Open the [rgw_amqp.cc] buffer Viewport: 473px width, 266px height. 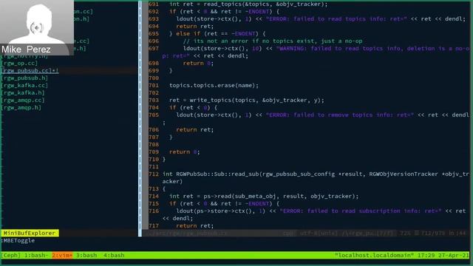(x=23, y=100)
